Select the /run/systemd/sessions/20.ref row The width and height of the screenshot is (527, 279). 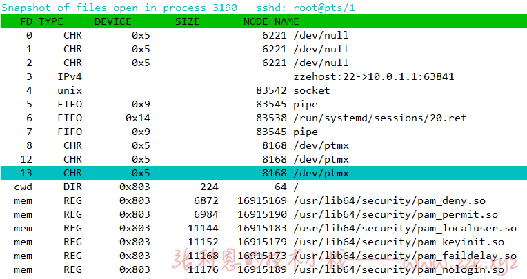tap(263, 118)
